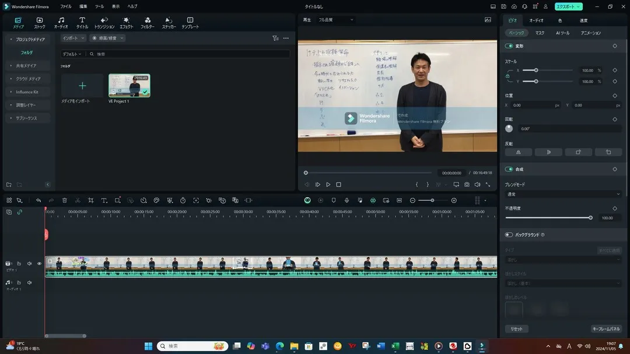The width and height of the screenshot is (630, 354).
Task: Open the Media (メディア) panel
Action: [x=18, y=23]
